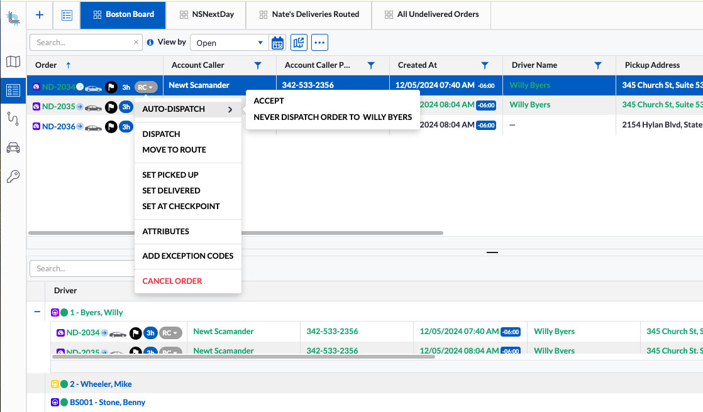The height and width of the screenshot is (412, 703).
Task: Switch to the NSNextDay tab
Action: (x=206, y=14)
